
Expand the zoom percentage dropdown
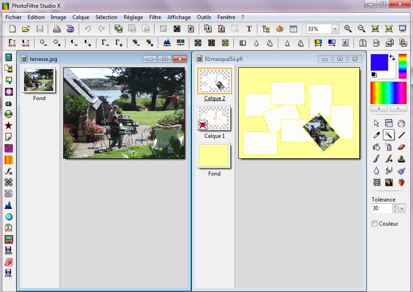point(335,29)
